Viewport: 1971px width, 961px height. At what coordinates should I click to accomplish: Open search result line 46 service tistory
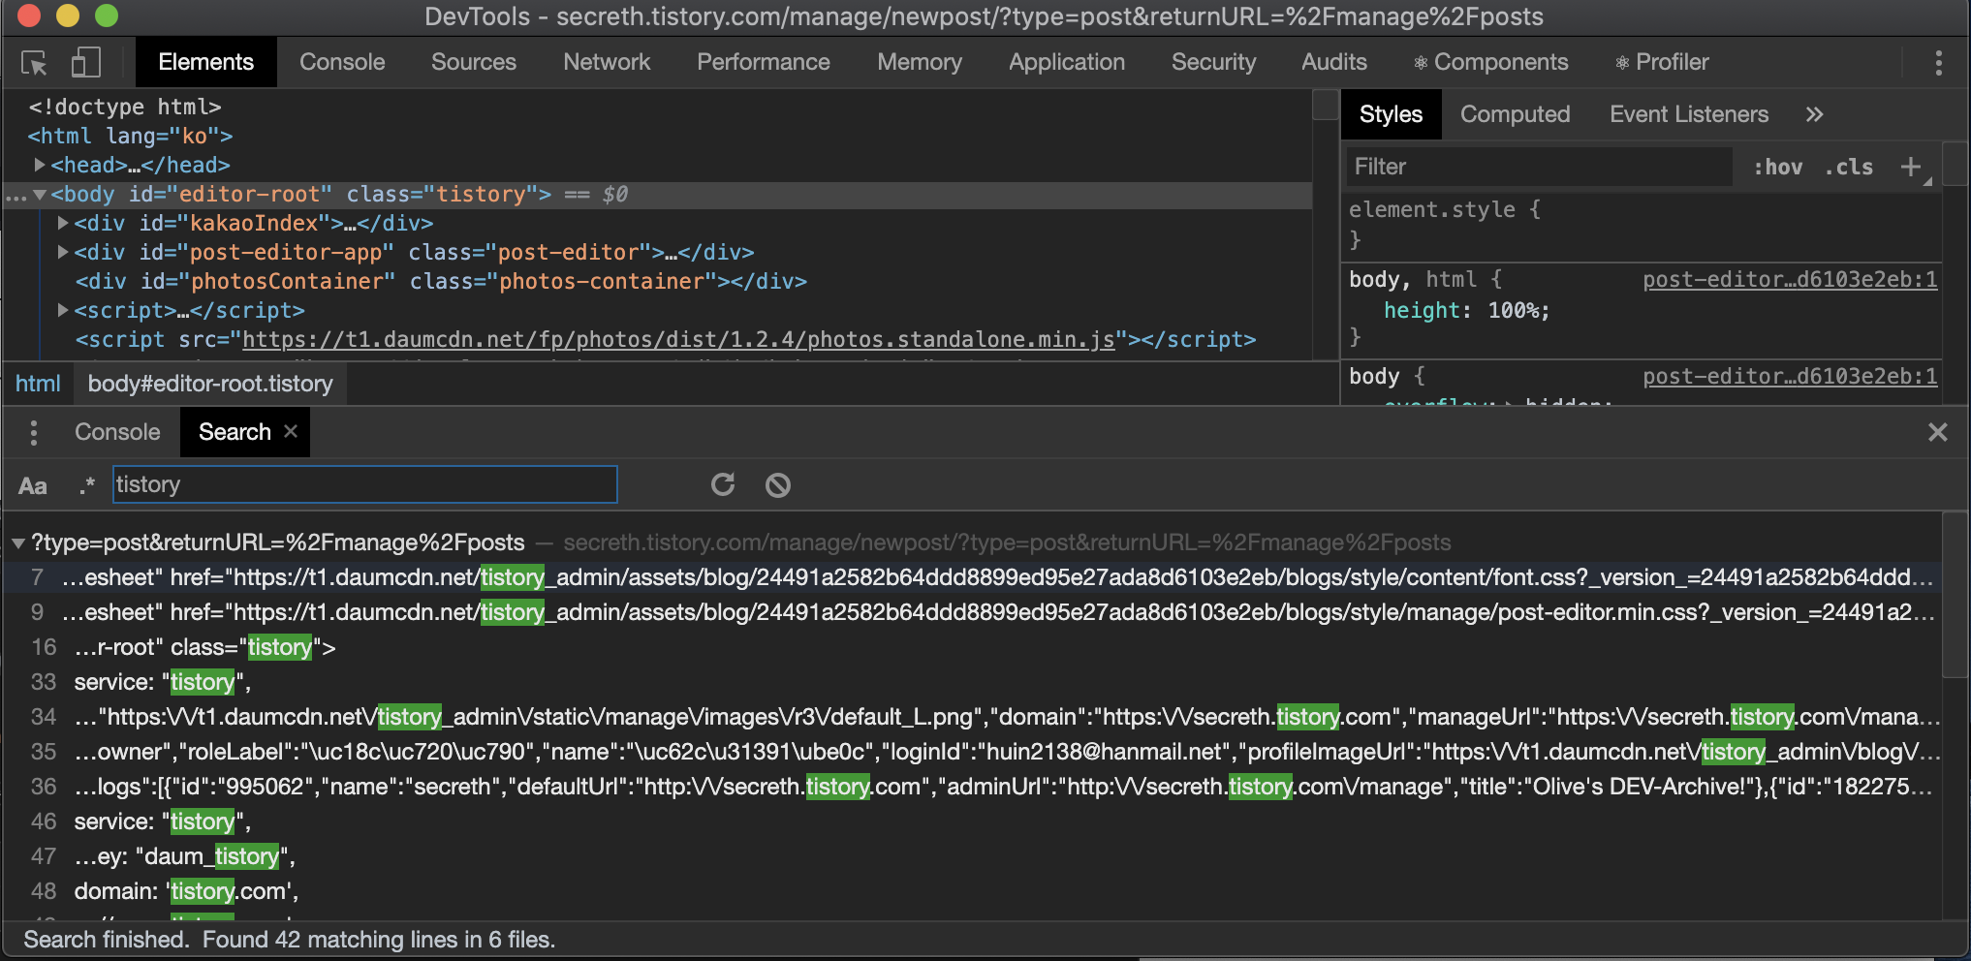[972, 821]
